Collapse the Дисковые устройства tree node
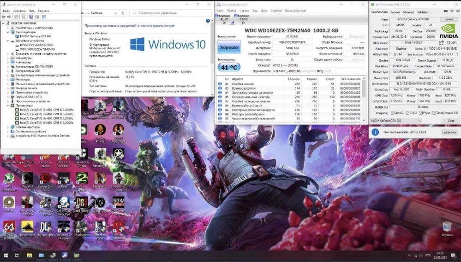Viewport: 461px width, 262px height. (x=8, y=41)
